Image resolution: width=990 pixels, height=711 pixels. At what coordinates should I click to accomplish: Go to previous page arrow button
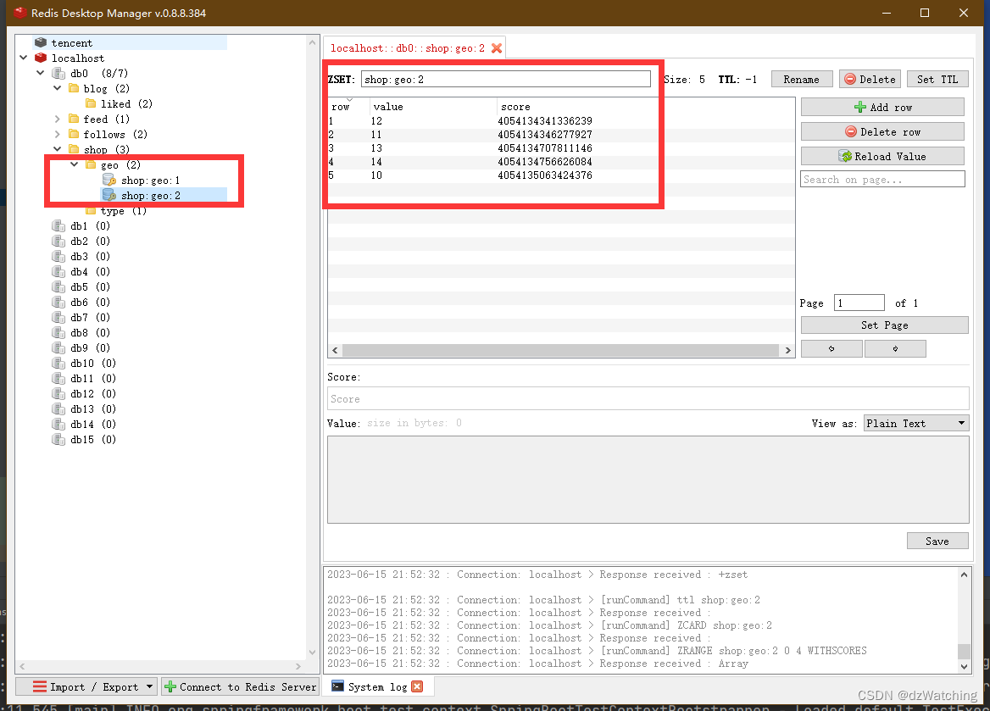(831, 348)
